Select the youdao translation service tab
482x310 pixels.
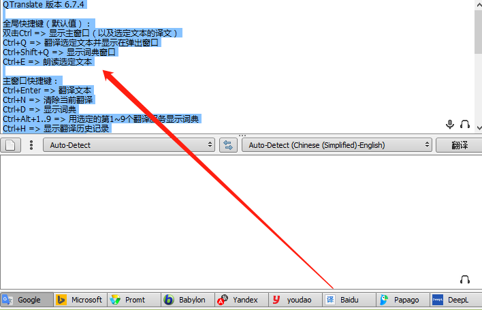click(295, 300)
